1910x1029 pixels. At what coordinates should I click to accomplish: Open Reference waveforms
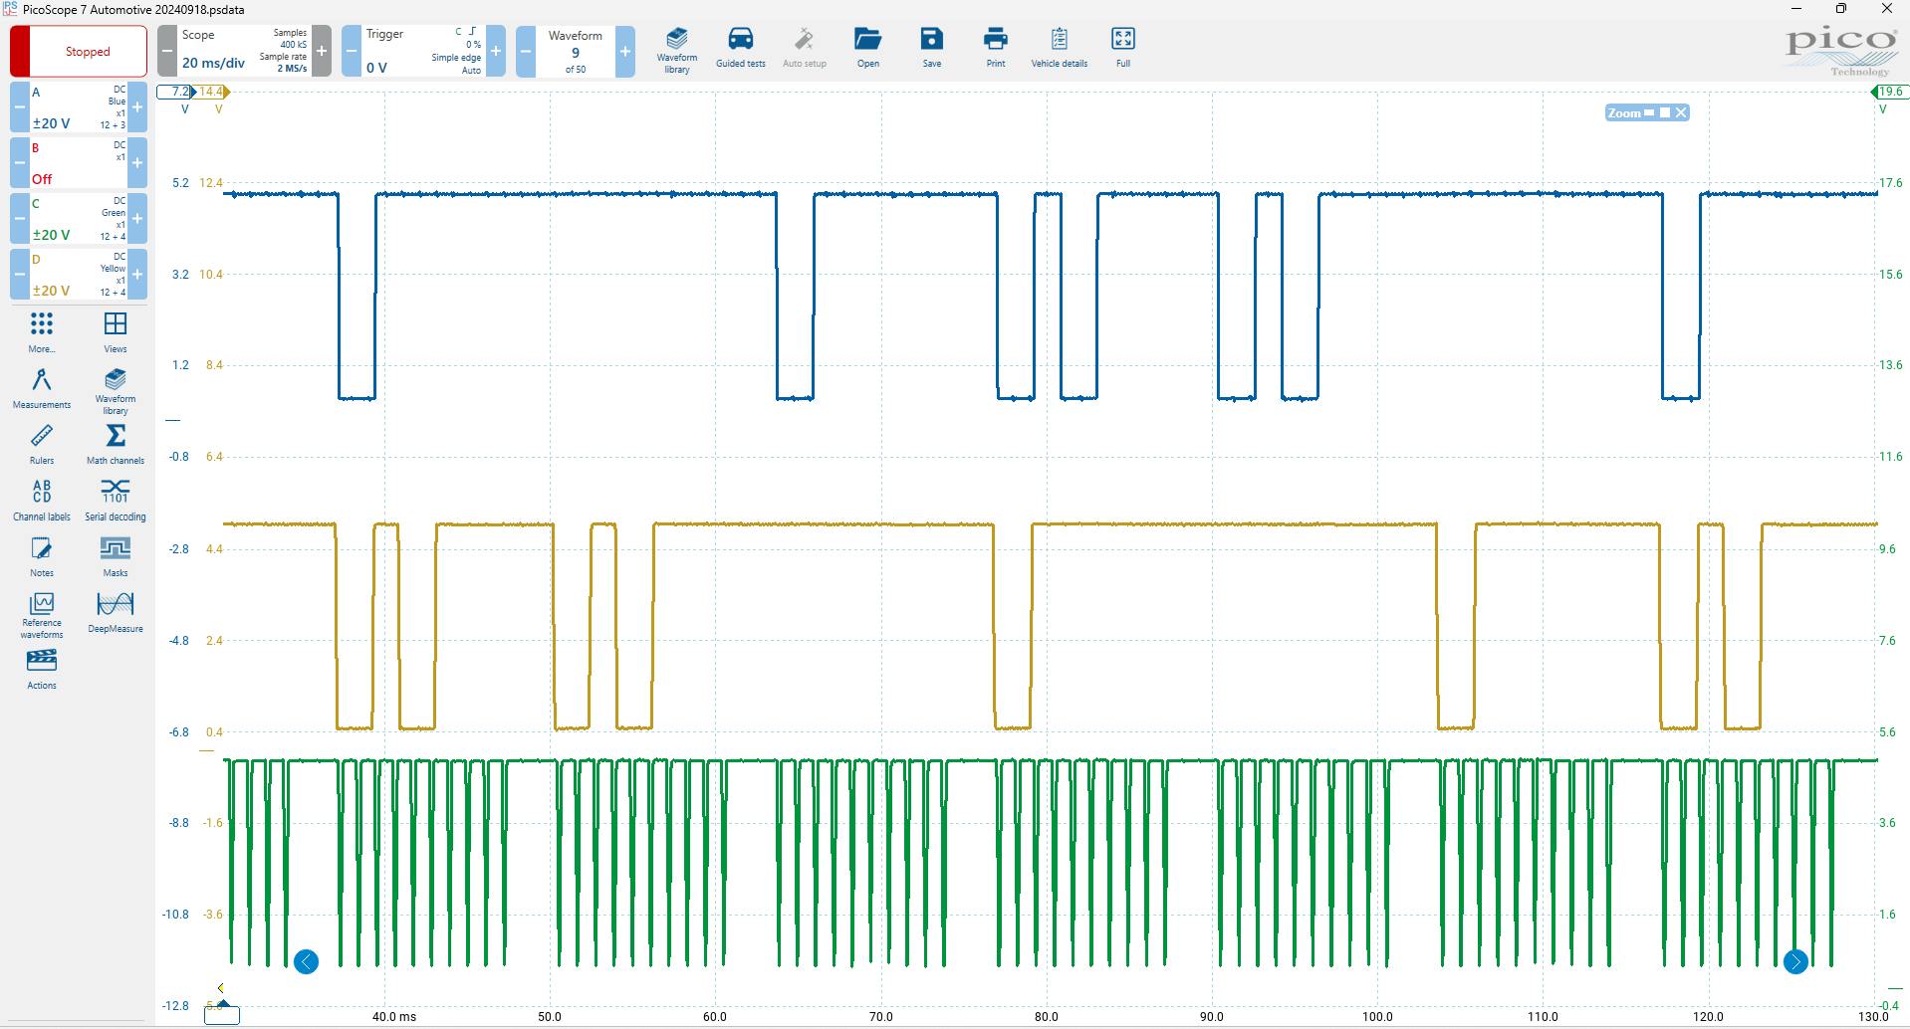41,610
